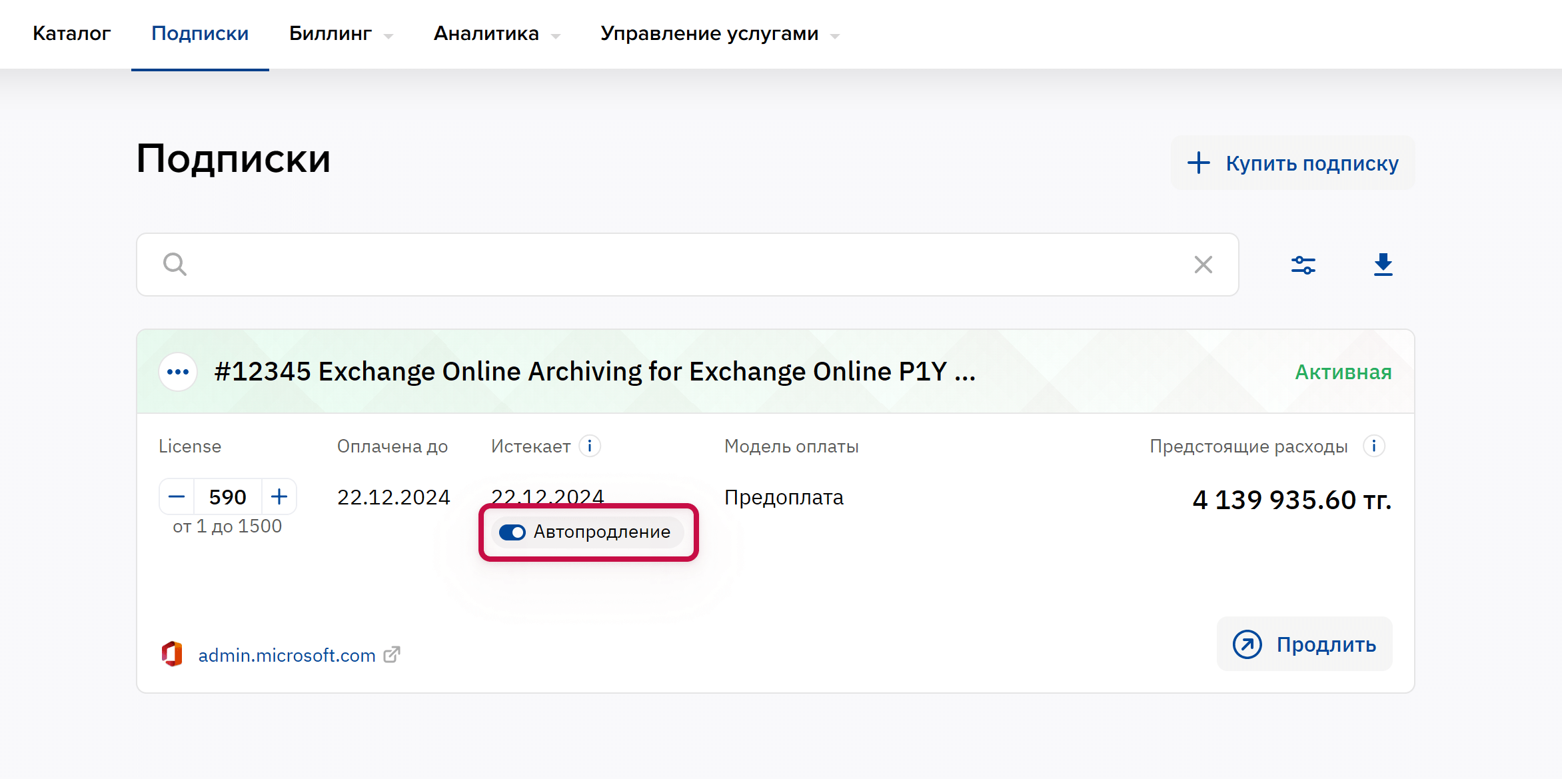Click info icon next to Предстоящие расходы
This screenshot has height=779, width=1562.
coord(1374,446)
